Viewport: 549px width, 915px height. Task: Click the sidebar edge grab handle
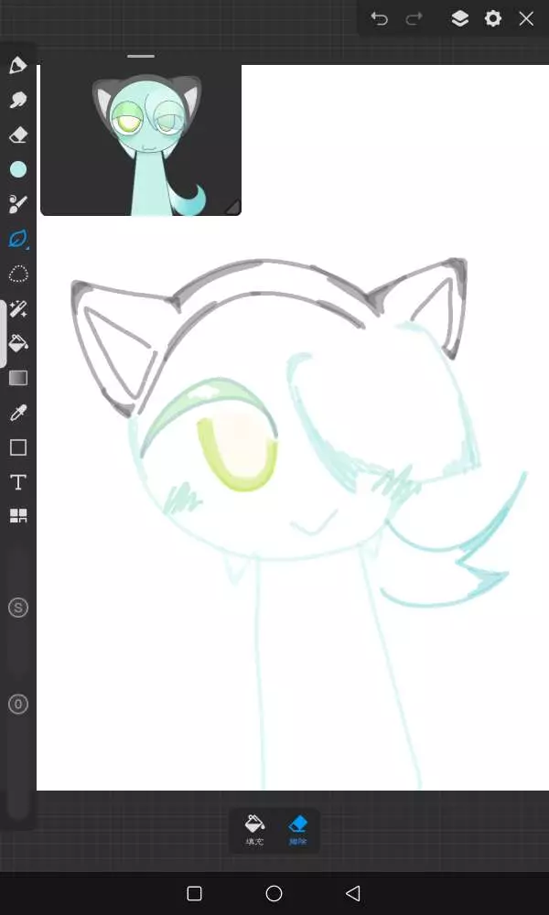pos(3,334)
